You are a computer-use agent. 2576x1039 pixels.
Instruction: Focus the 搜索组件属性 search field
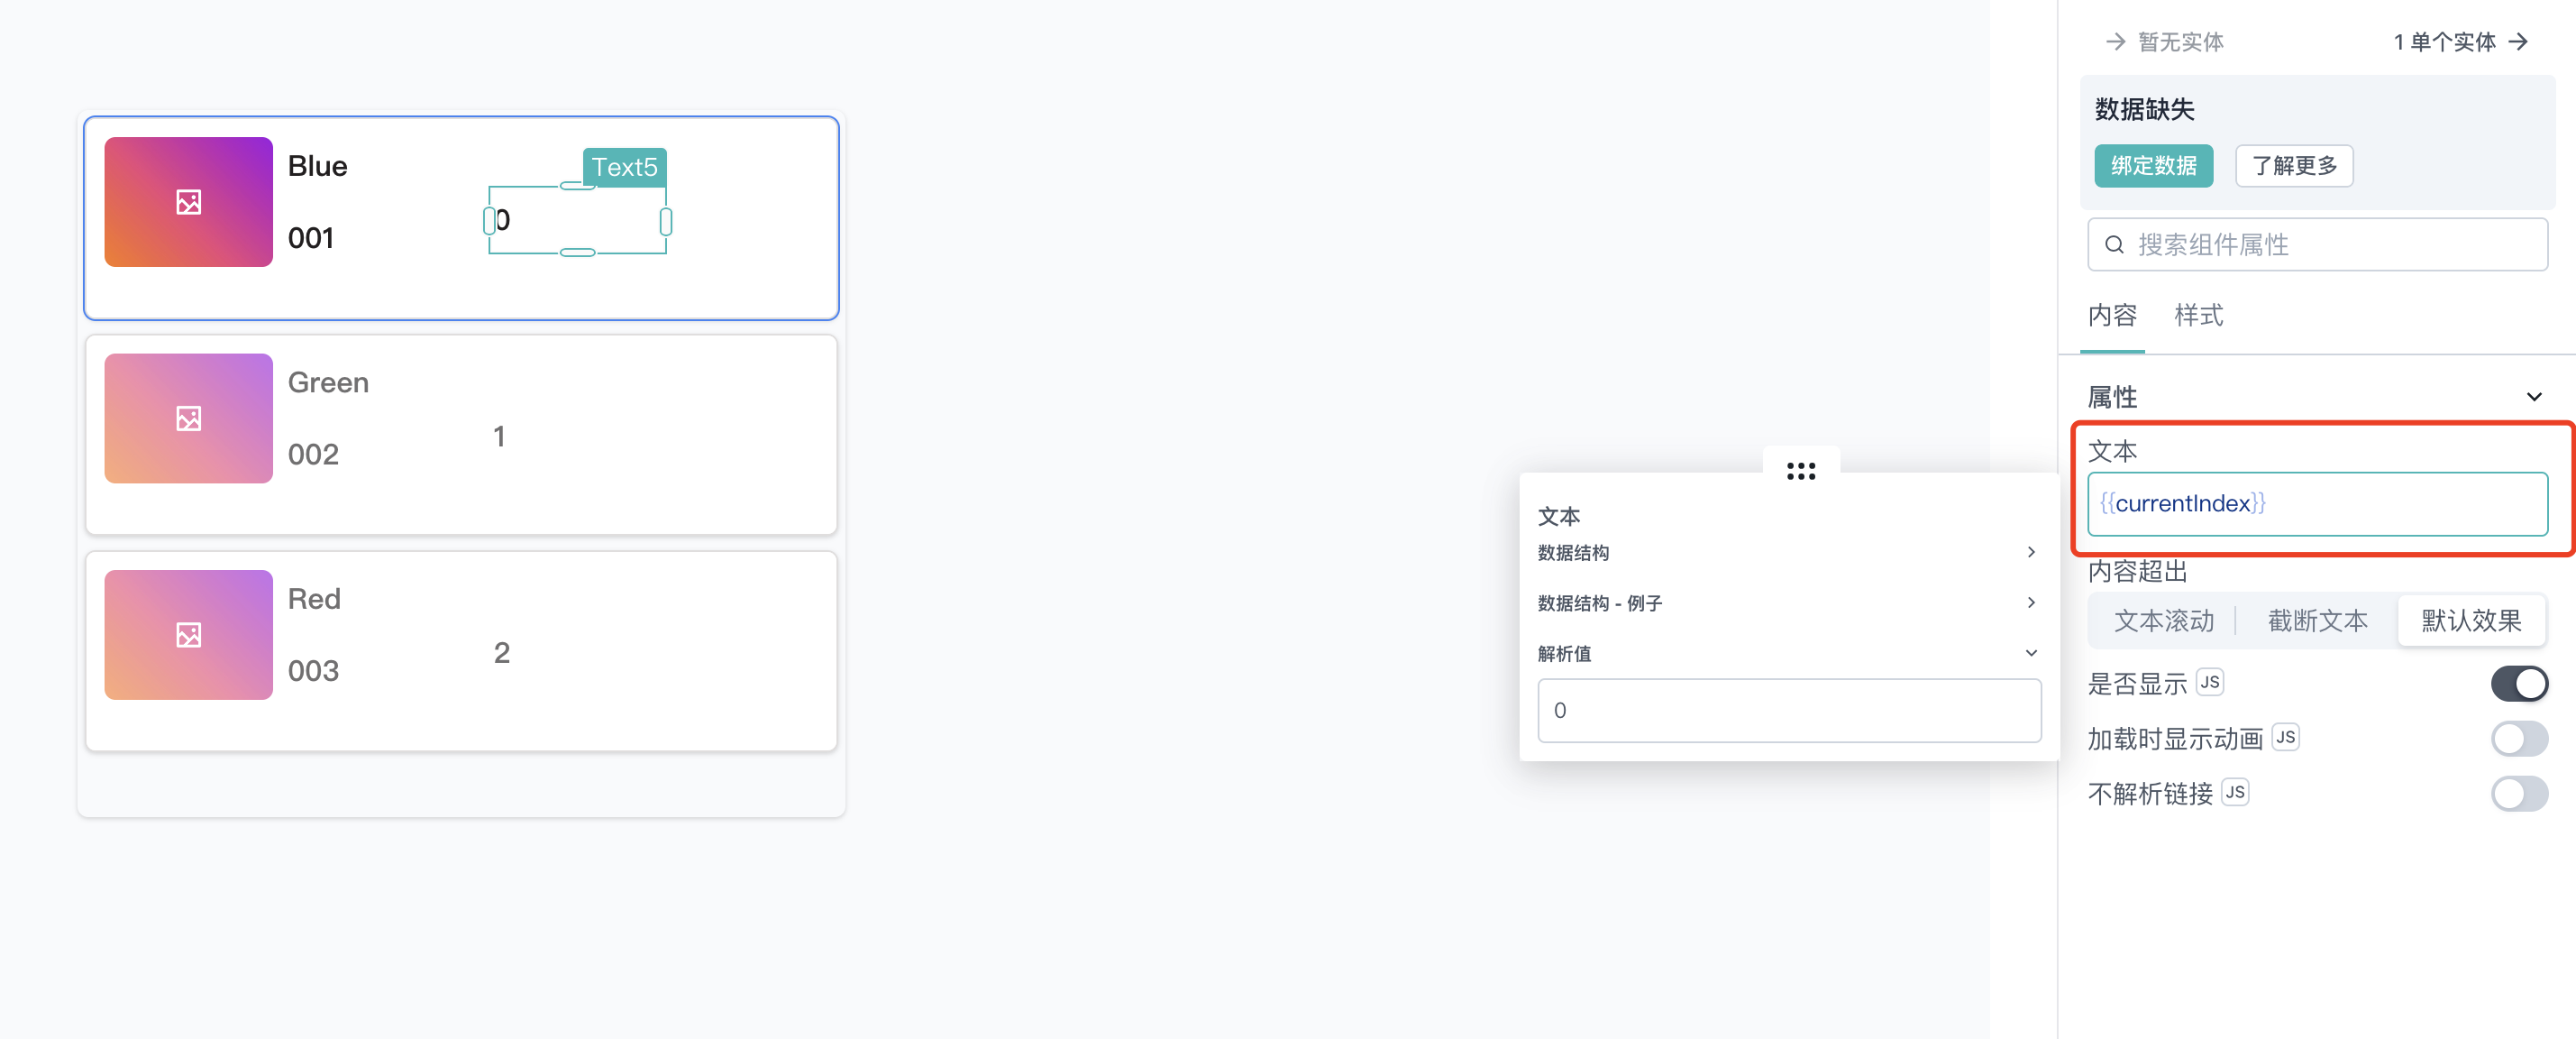point(2317,245)
